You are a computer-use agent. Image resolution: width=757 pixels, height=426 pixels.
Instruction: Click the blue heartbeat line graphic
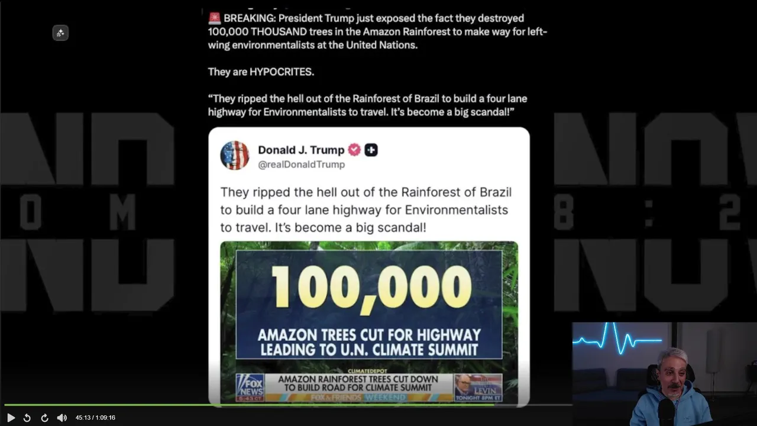(617, 339)
